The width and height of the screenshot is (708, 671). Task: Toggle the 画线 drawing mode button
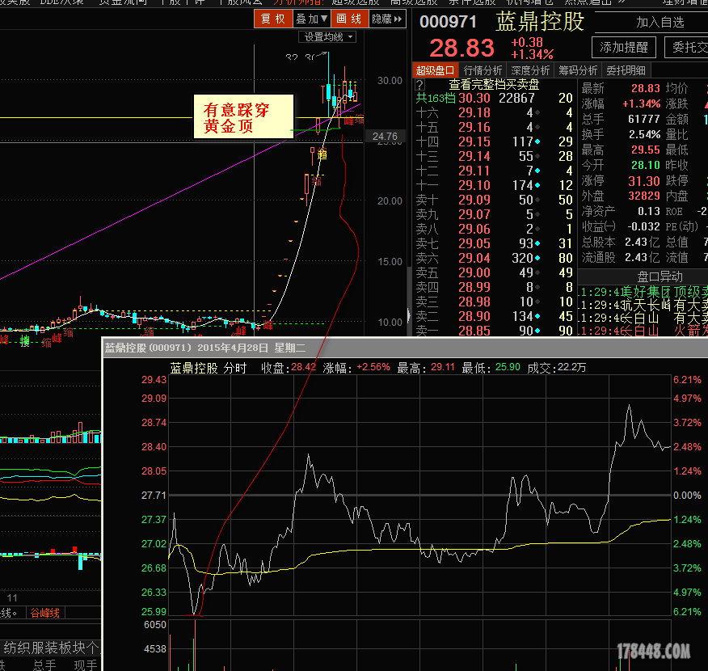click(x=349, y=19)
